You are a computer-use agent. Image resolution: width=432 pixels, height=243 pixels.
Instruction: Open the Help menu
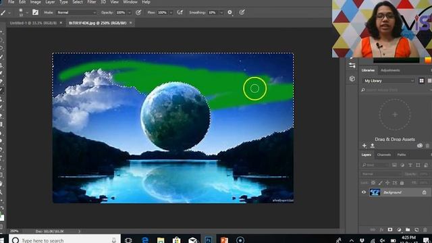146,2
